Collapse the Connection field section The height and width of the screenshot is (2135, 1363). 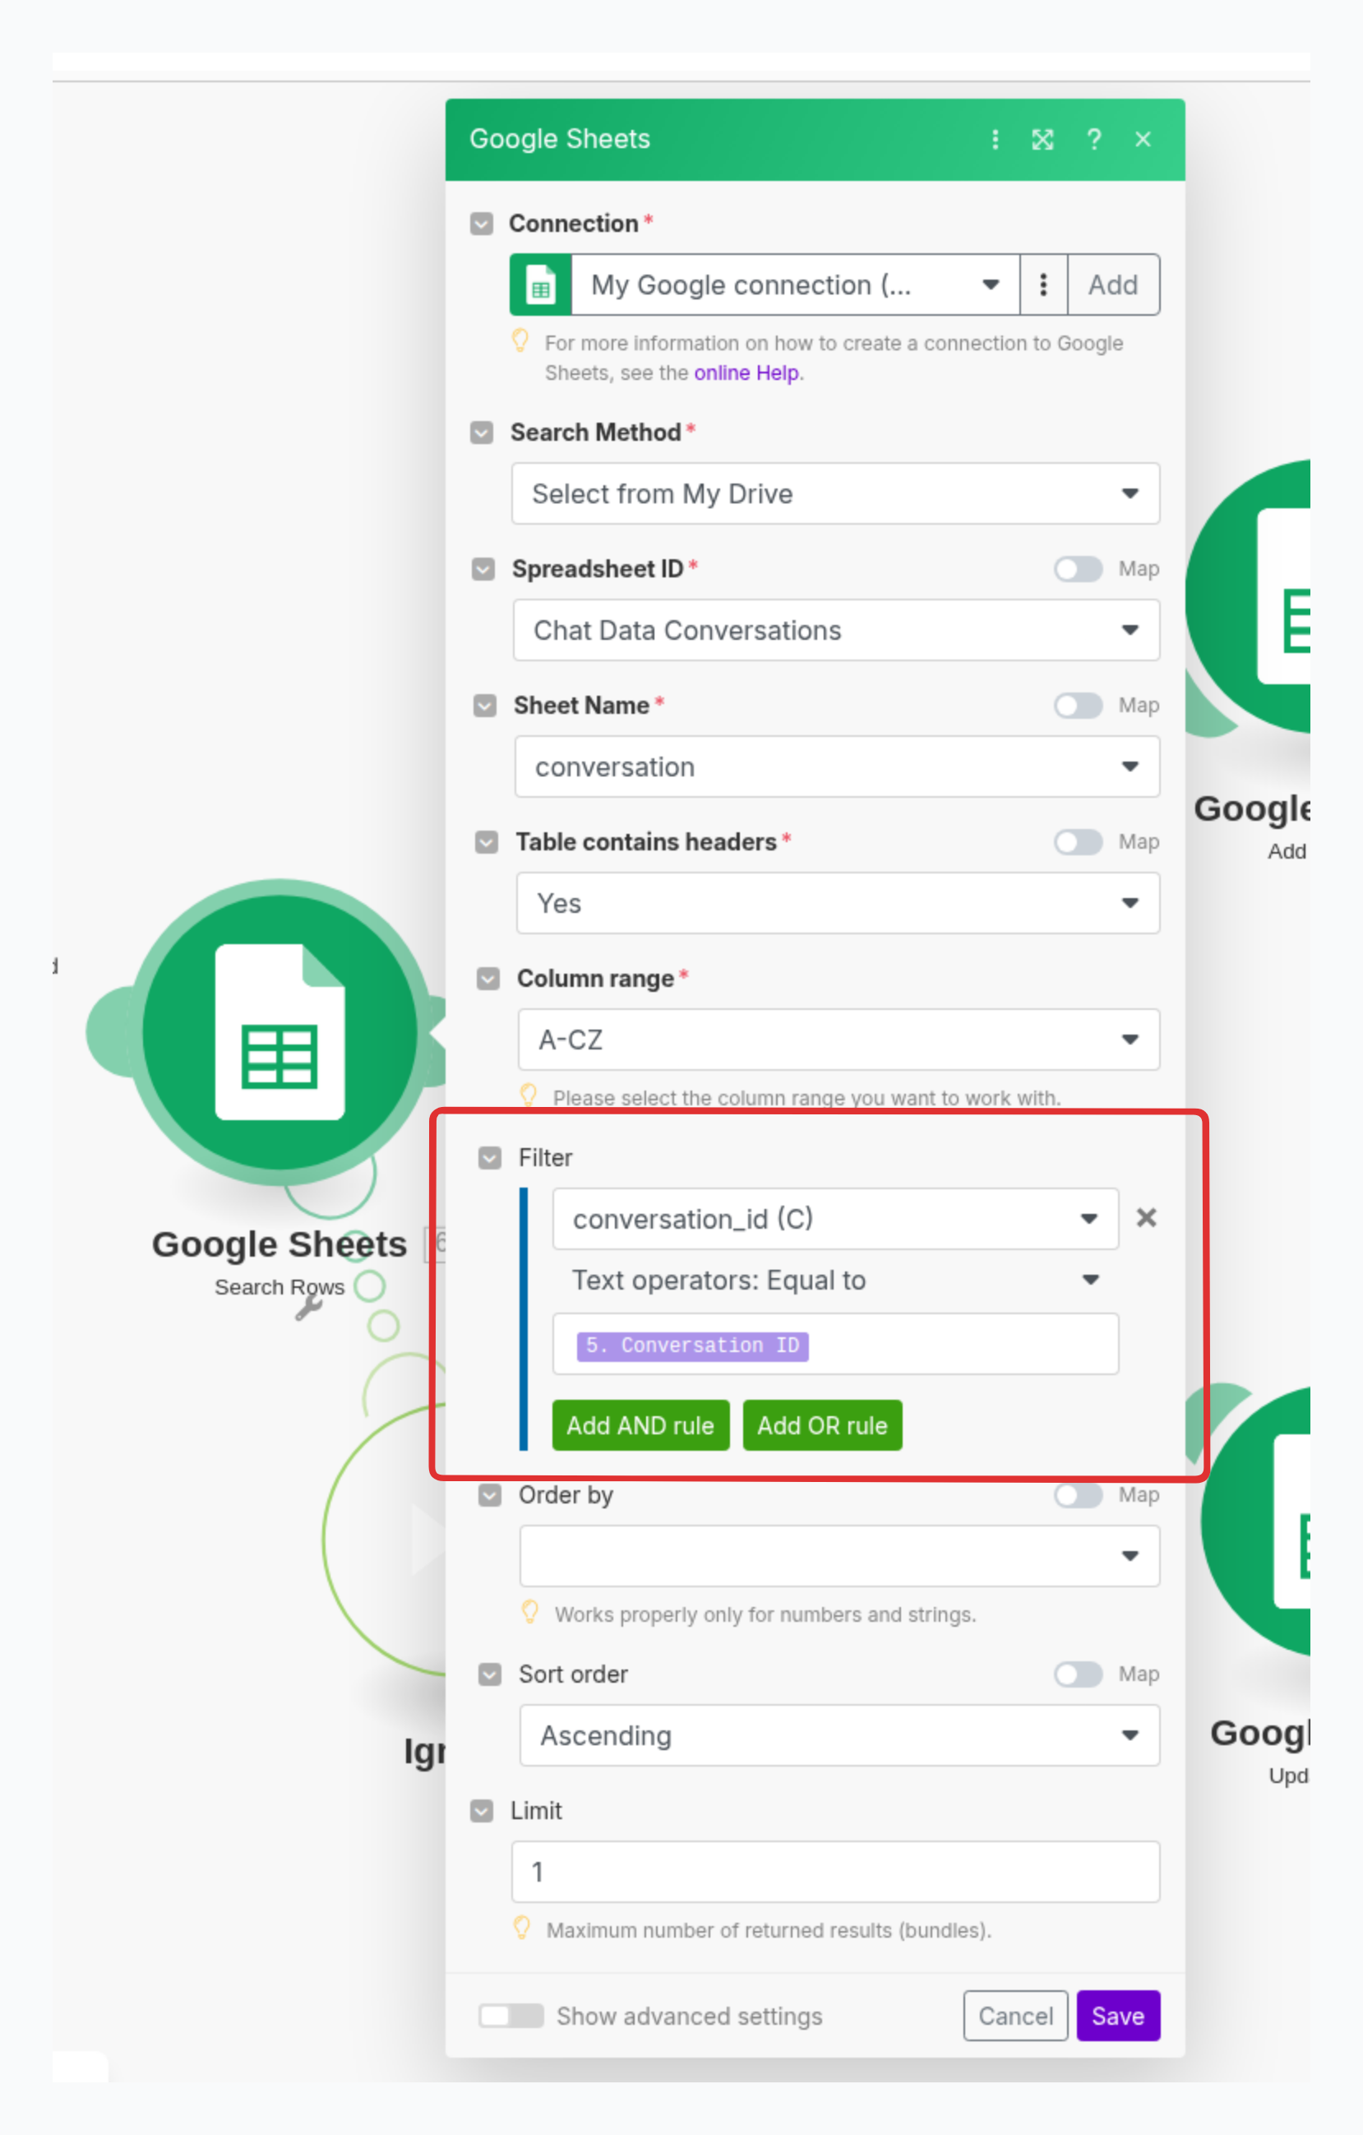pos(481,224)
